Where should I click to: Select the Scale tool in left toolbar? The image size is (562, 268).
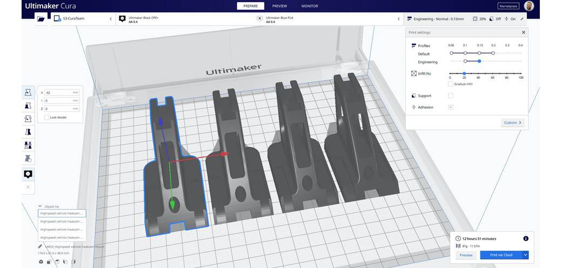pyautogui.click(x=28, y=106)
